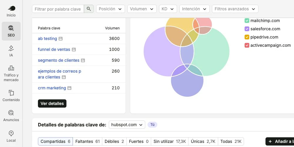This screenshot has height=147, width=294.
Task: Select the Únicas tab
Action: pos(203,141)
